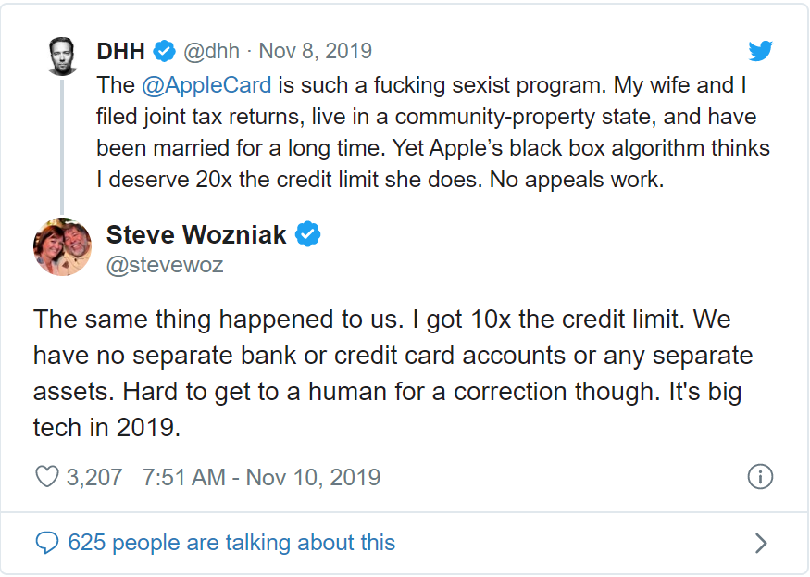810x577 pixels.
Task: Open the Nov 8, 2019 date link
Action: (x=315, y=51)
